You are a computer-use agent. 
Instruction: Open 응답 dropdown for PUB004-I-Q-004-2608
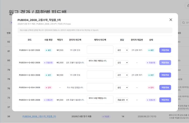122,87
